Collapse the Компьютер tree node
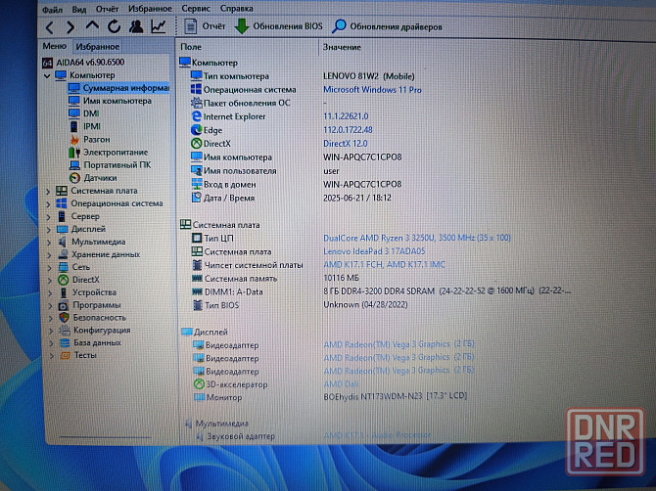656x491 pixels. coord(47,75)
